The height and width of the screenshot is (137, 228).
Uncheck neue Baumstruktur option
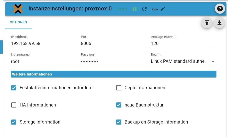coord(119,105)
